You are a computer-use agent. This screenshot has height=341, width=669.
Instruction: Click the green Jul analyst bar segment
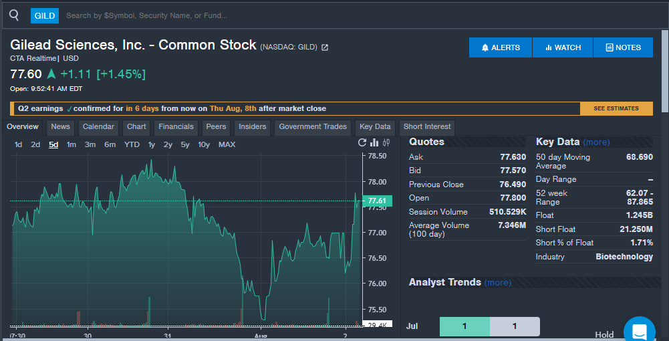(x=464, y=326)
